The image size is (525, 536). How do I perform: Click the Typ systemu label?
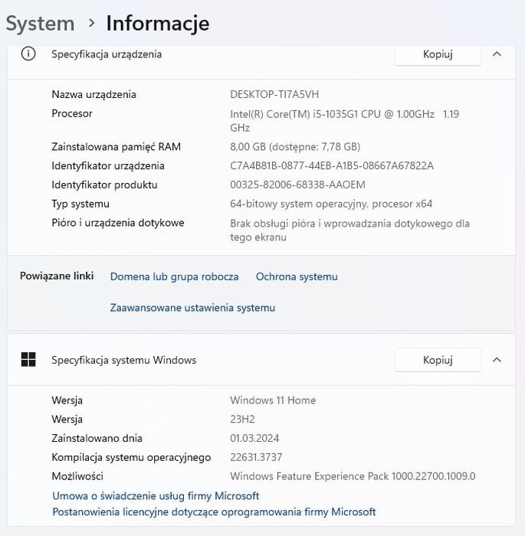click(80, 204)
